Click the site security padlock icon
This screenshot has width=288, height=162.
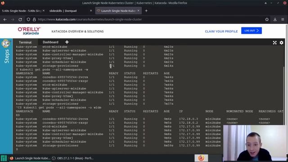tap(34, 19)
